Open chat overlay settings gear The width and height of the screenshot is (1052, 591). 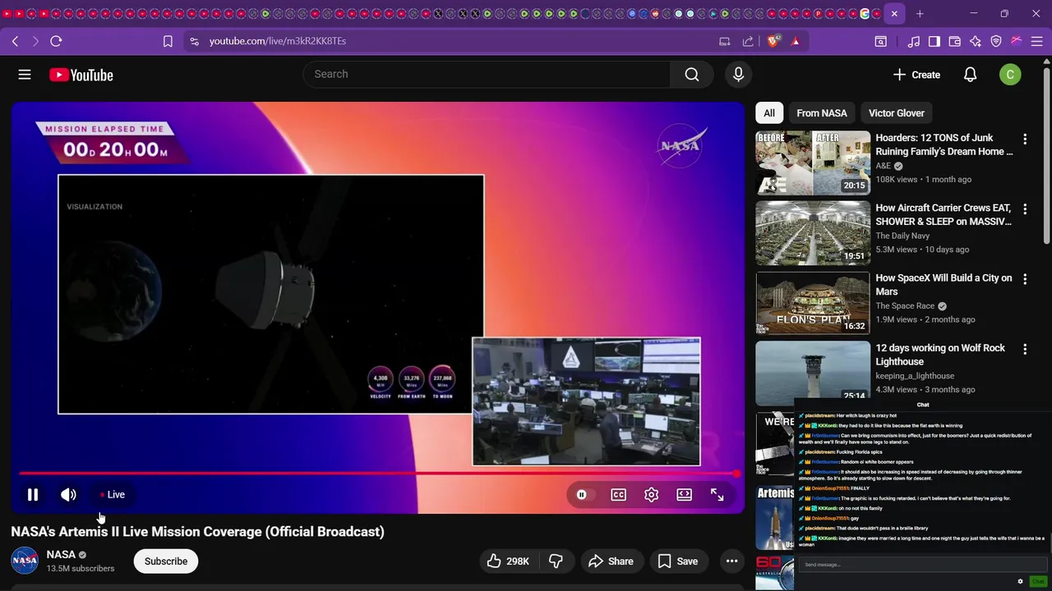tap(1021, 581)
